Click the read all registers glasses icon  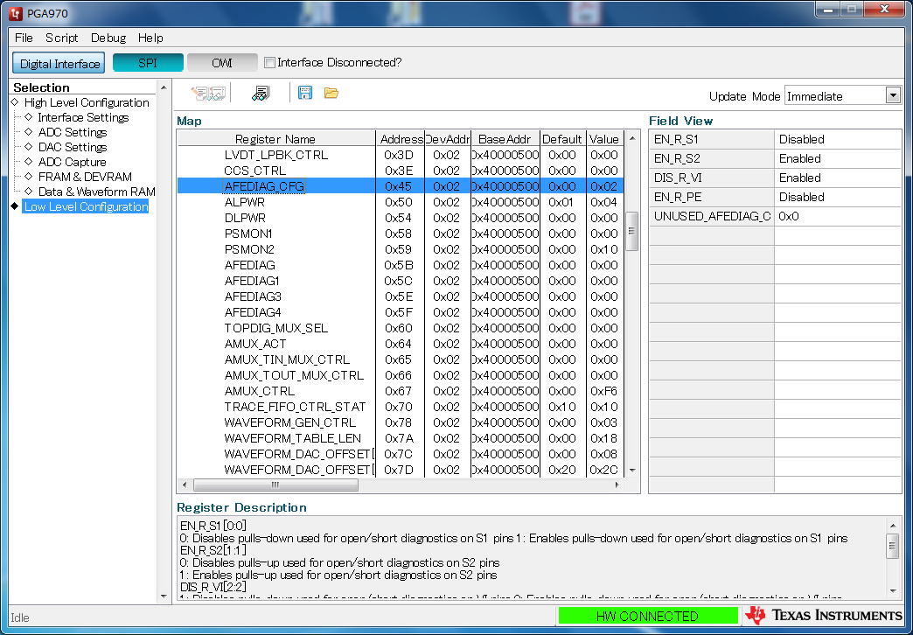[x=261, y=94]
